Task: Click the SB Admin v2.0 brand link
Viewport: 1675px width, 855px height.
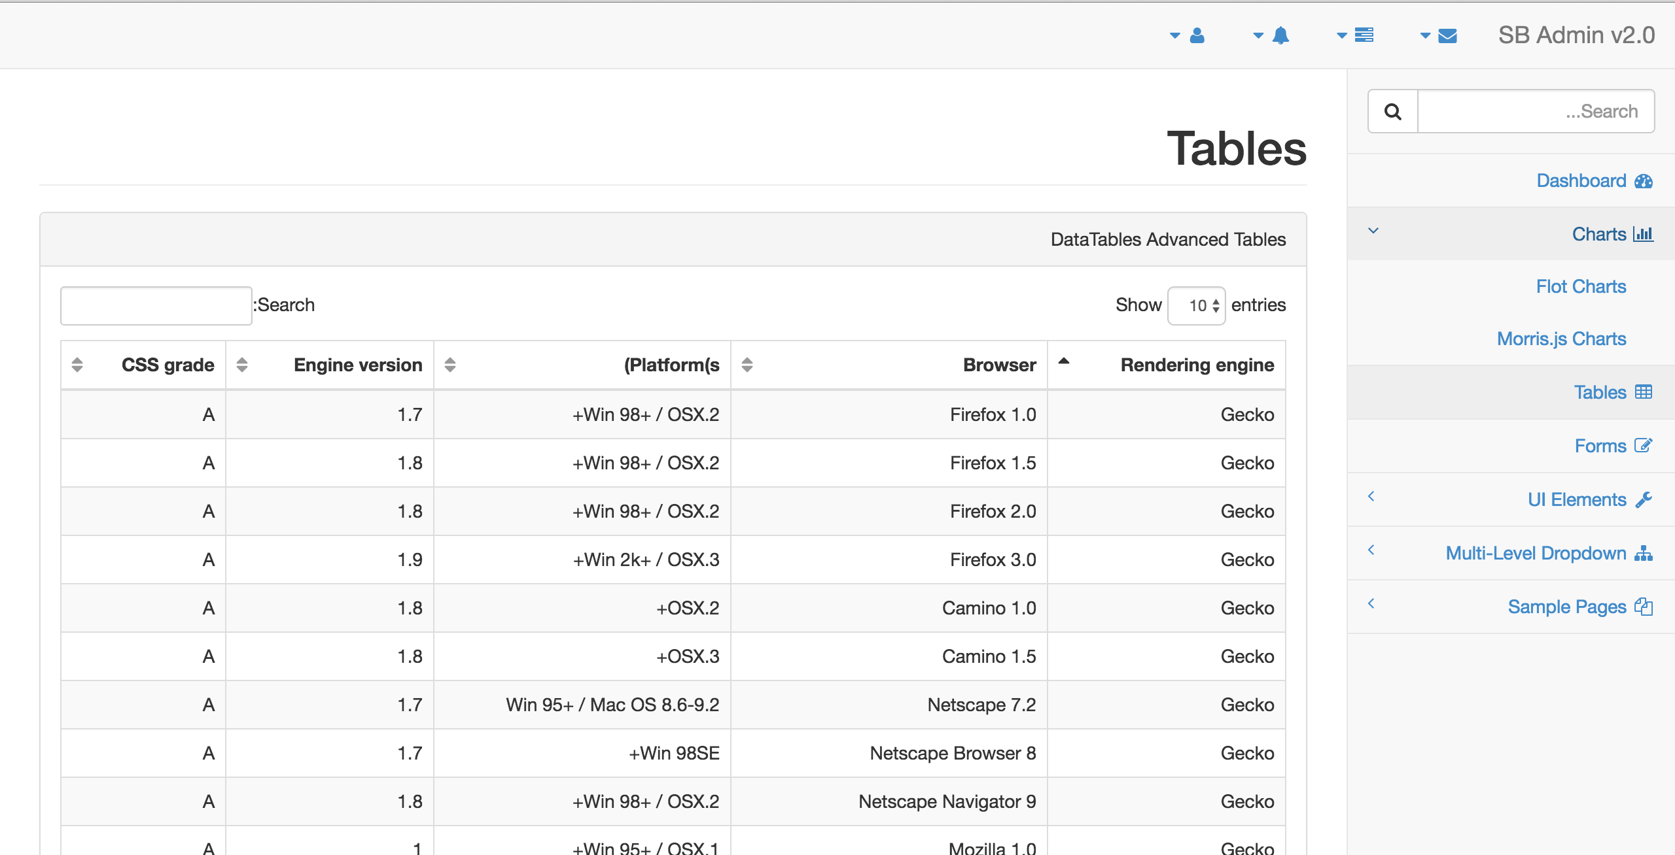Action: pyautogui.click(x=1576, y=35)
